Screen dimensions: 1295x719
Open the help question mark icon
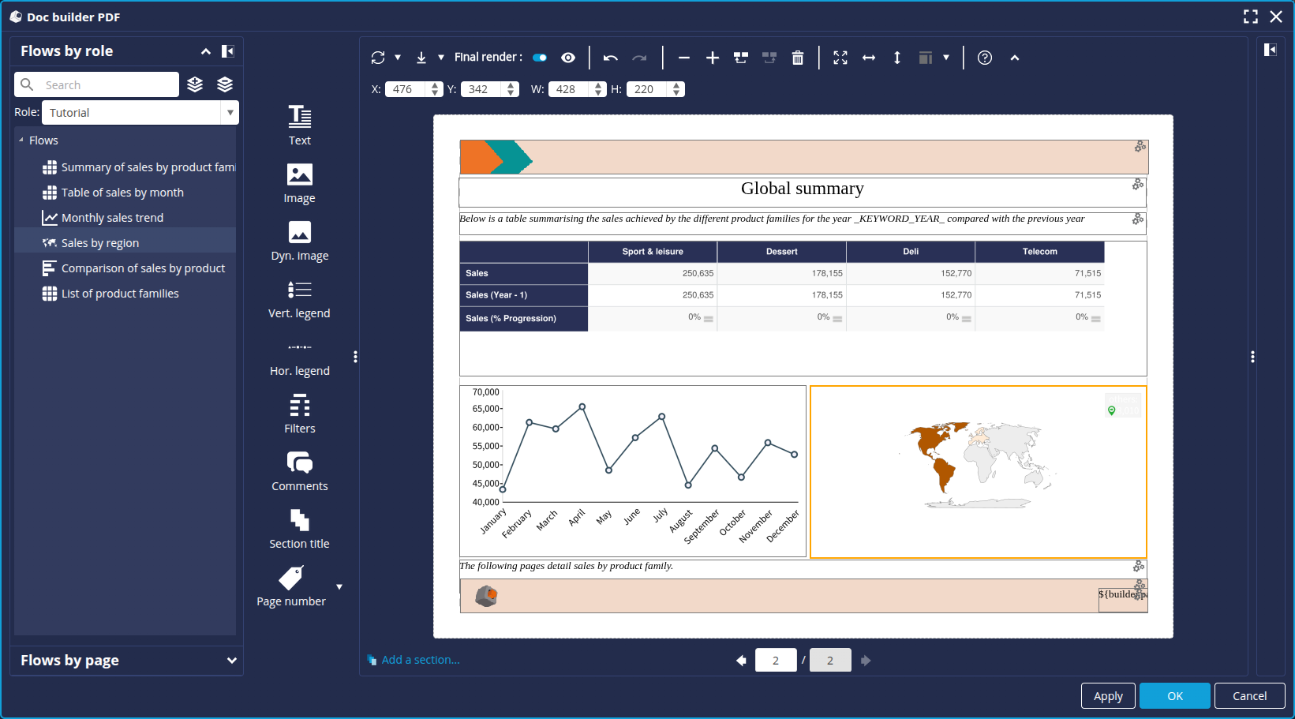(x=984, y=58)
